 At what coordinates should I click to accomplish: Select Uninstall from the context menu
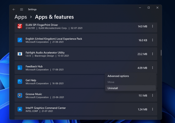pos(113,88)
